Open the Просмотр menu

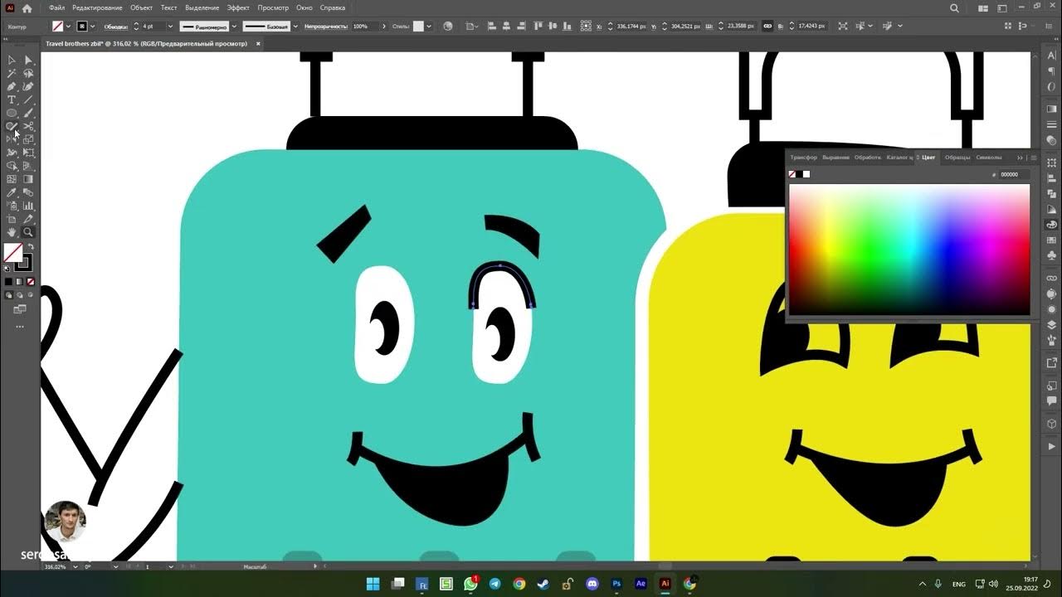point(273,8)
